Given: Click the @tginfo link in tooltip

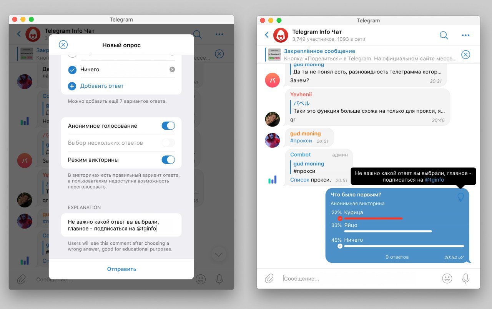Looking at the screenshot, I should (x=434, y=180).
